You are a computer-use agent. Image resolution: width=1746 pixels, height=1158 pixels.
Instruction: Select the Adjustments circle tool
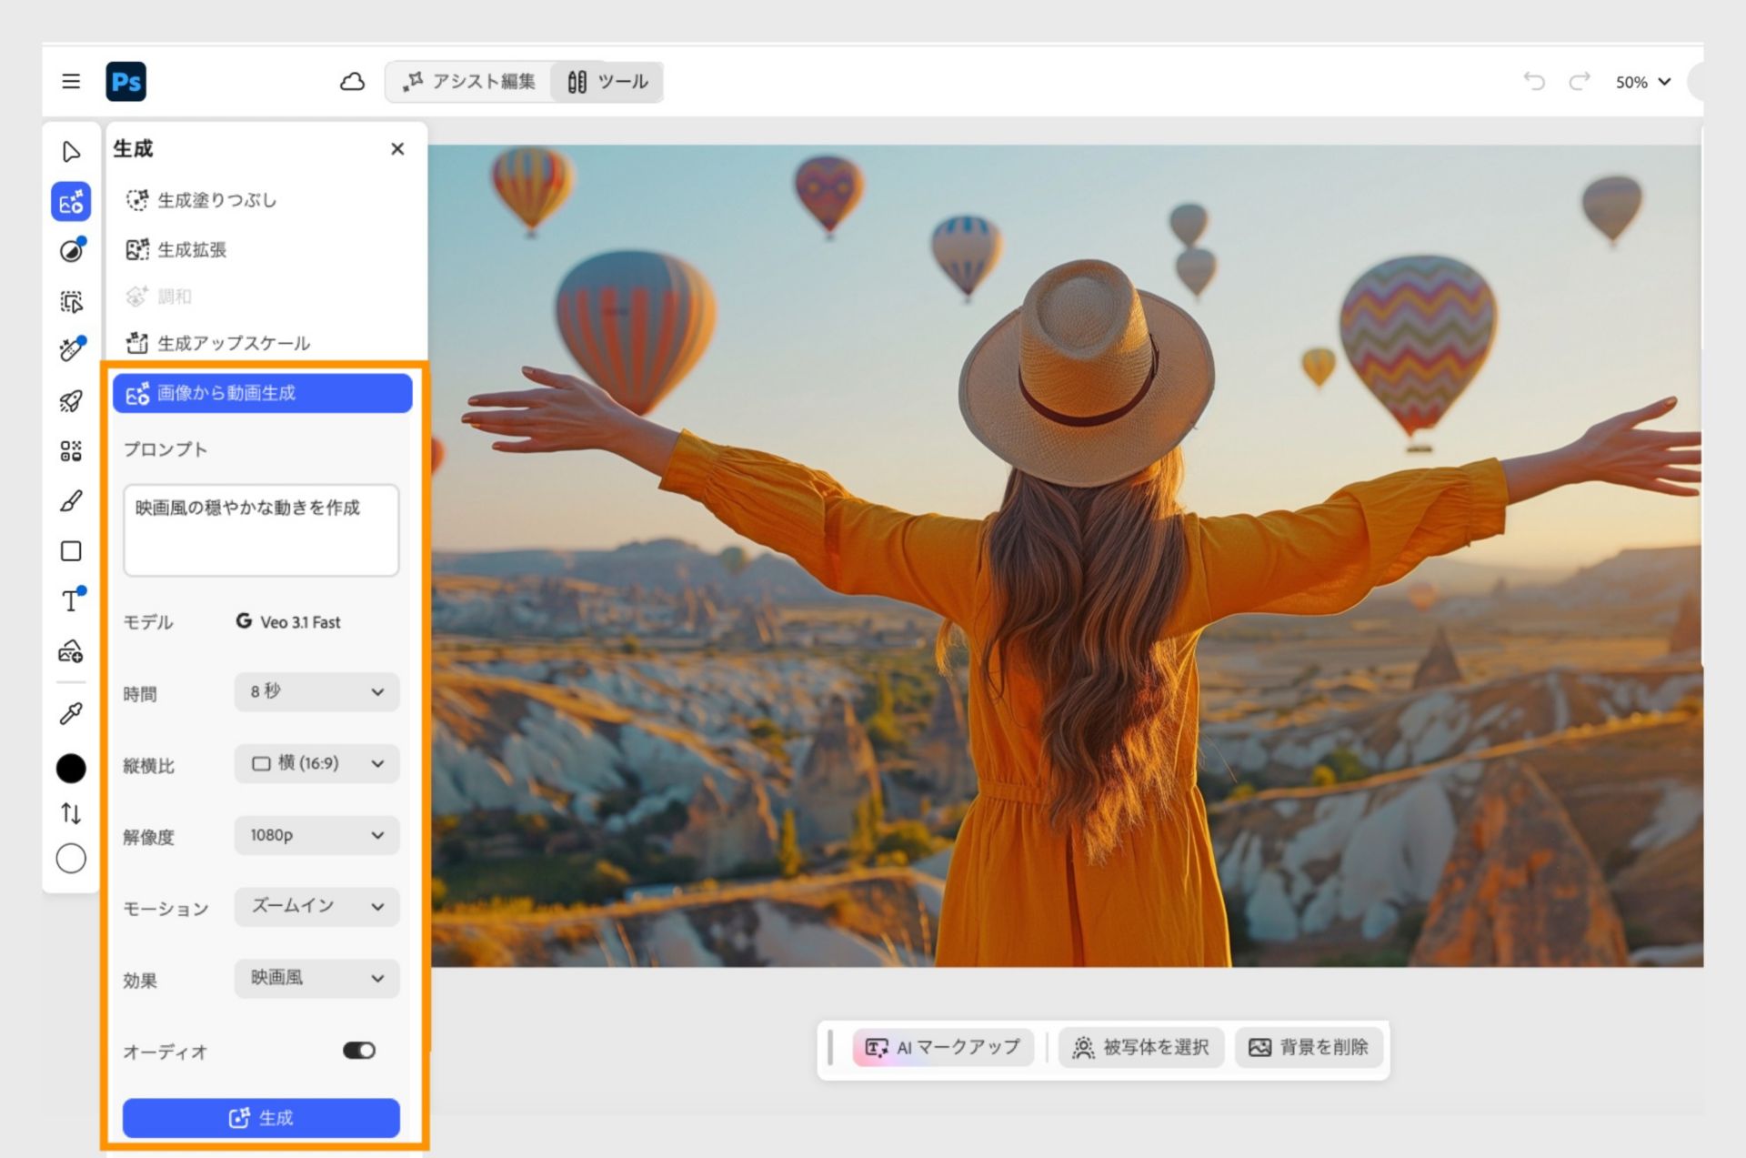pos(71,250)
